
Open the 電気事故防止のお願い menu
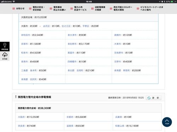tap(58, 8)
